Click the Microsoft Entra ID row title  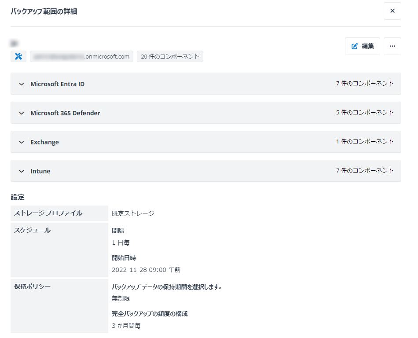(57, 84)
